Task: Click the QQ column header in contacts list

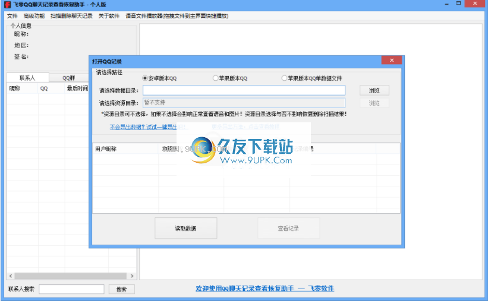Action: pos(51,88)
